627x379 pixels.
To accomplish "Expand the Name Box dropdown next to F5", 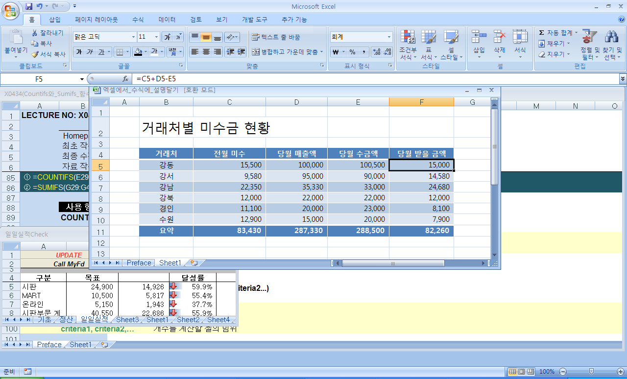I will (x=82, y=79).
